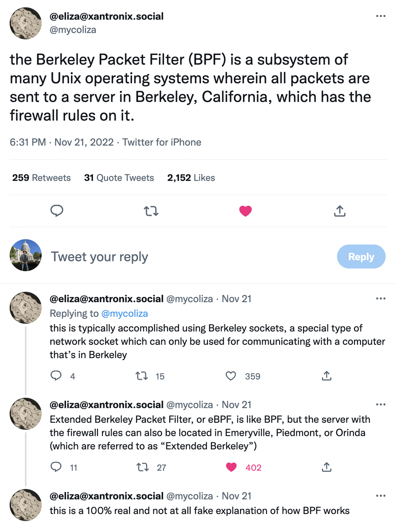This screenshot has width=396, height=525.
Task: Open more options on the eBPF reply
Action: click(x=380, y=404)
